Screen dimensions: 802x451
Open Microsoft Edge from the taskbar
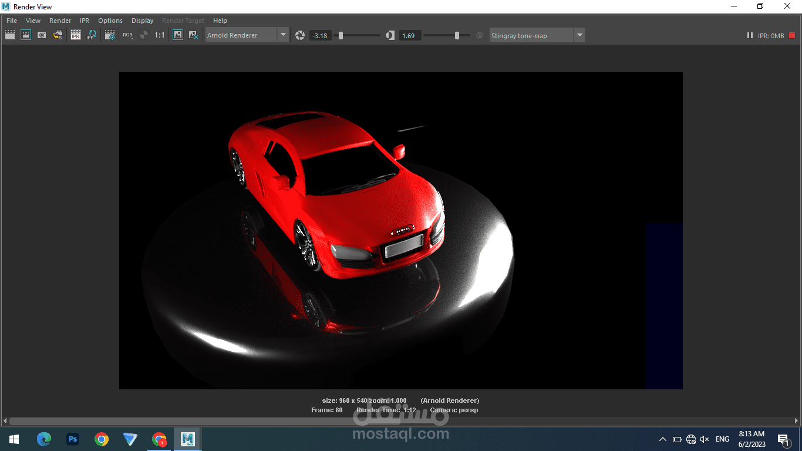pos(44,439)
